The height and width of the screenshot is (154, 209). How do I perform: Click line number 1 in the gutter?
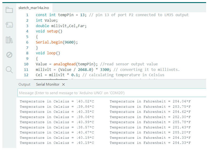point(27,15)
